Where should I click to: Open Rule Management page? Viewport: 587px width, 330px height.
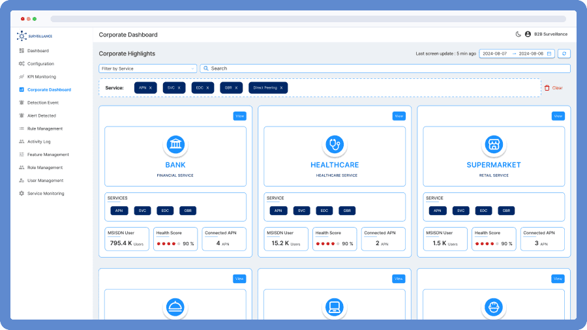(45, 128)
